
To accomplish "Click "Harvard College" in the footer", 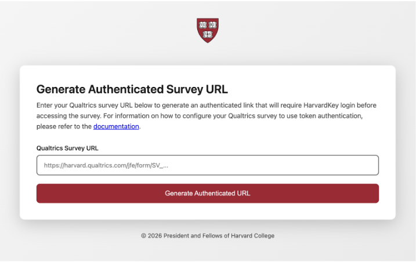I will [x=253, y=236].
